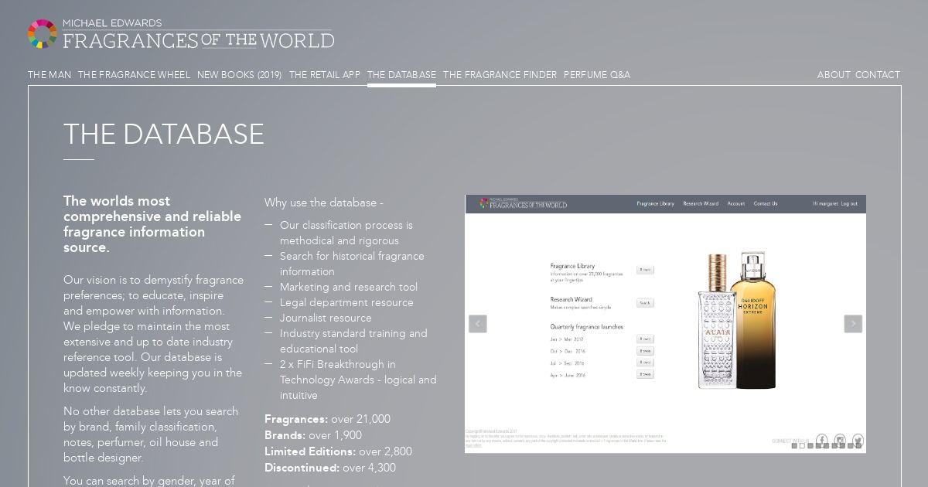Open NEW BOOKS (2019) in navigation

click(240, 75)
